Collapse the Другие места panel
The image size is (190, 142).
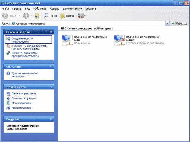(x=50, y=87)
